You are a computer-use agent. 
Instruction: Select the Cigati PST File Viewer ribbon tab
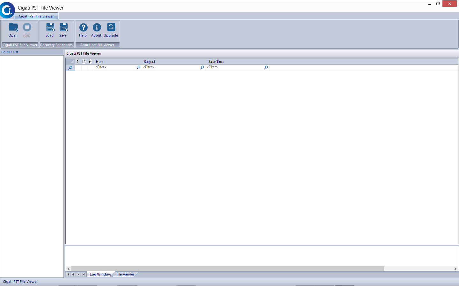point(36,16)
